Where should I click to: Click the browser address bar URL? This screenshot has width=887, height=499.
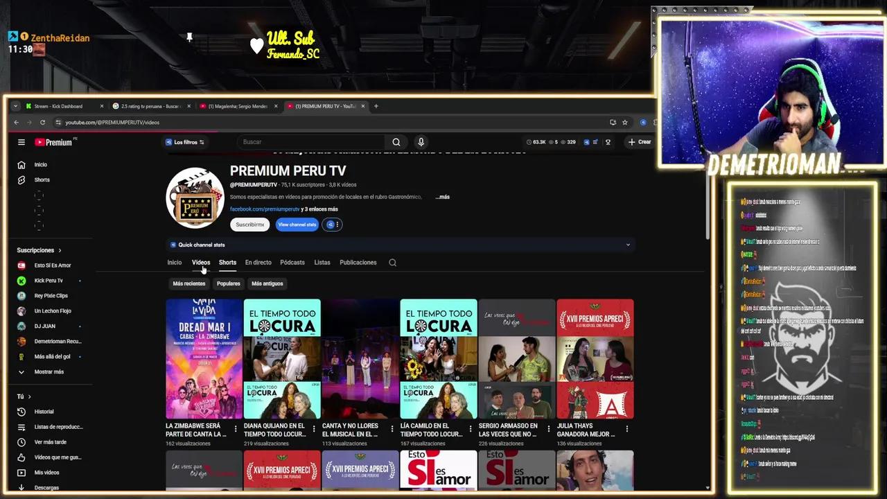pyautogui.click(x=112, y=123)
